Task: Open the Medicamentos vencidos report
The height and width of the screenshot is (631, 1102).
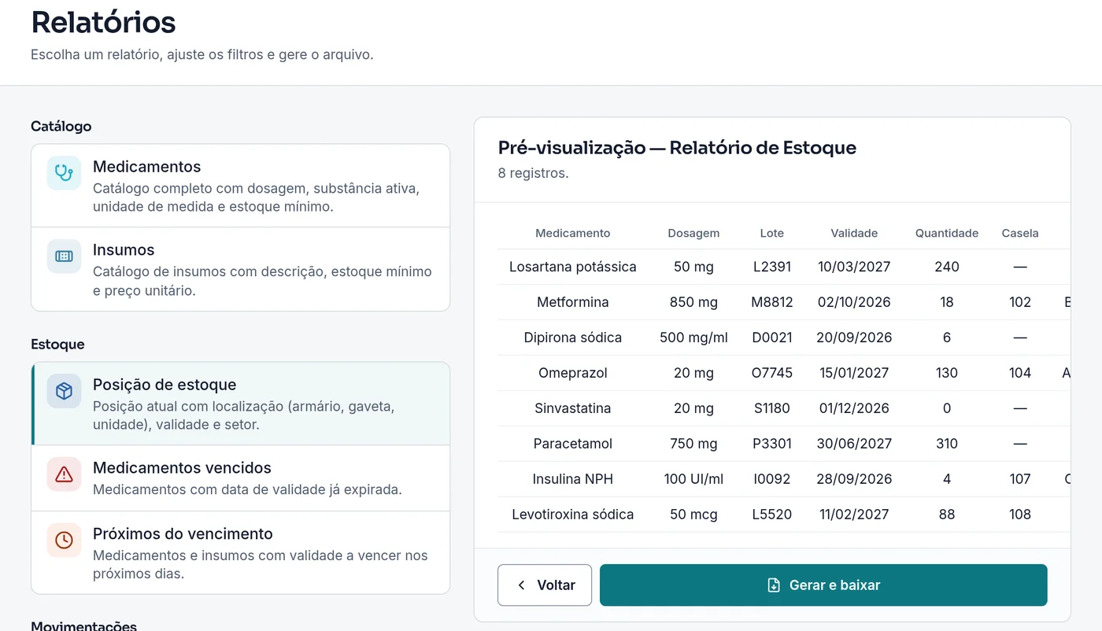Action: (x=240, y=478)
